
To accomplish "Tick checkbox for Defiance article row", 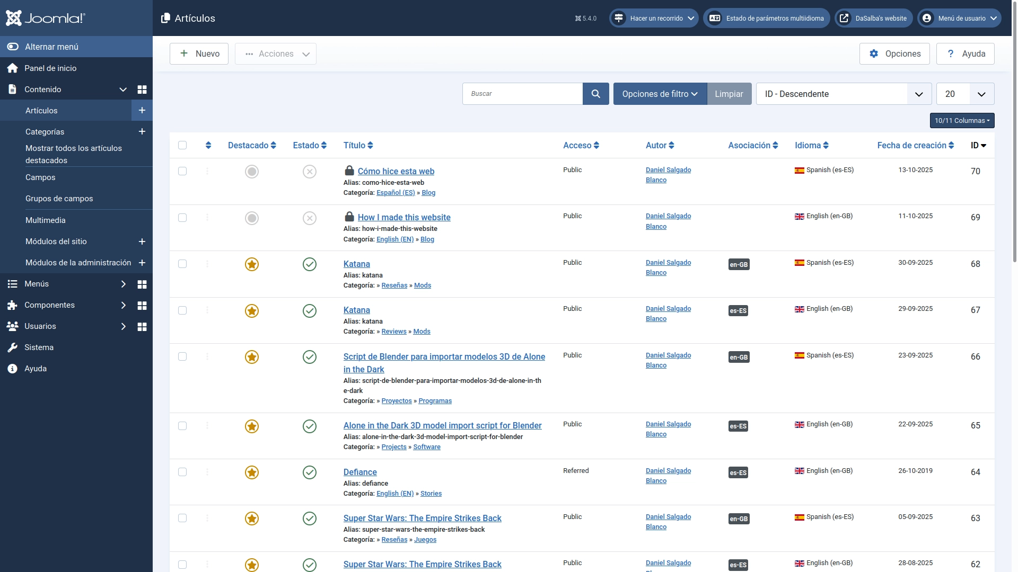I will pyautogui.click(x=182, y=472).
